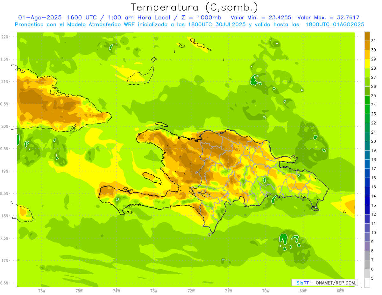Click the '69W' longitude label
This screenshot has width=382, height=295.
[303, 291]
